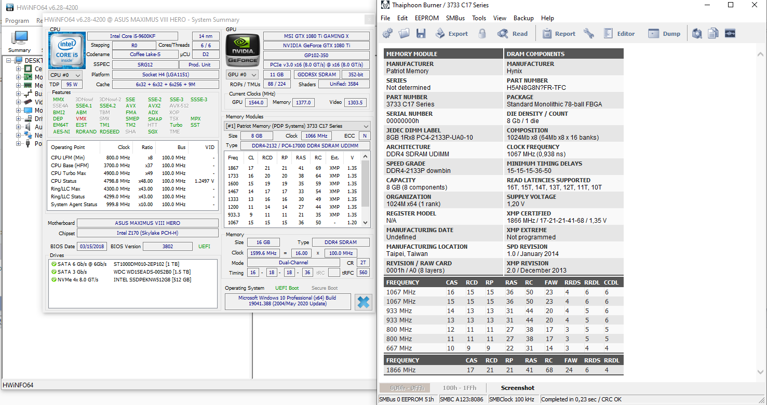Click the 1866 MHz XMP frequency row
Image resolution: width=767 pixels, height=405 pixels.
[x=503, y=370]
